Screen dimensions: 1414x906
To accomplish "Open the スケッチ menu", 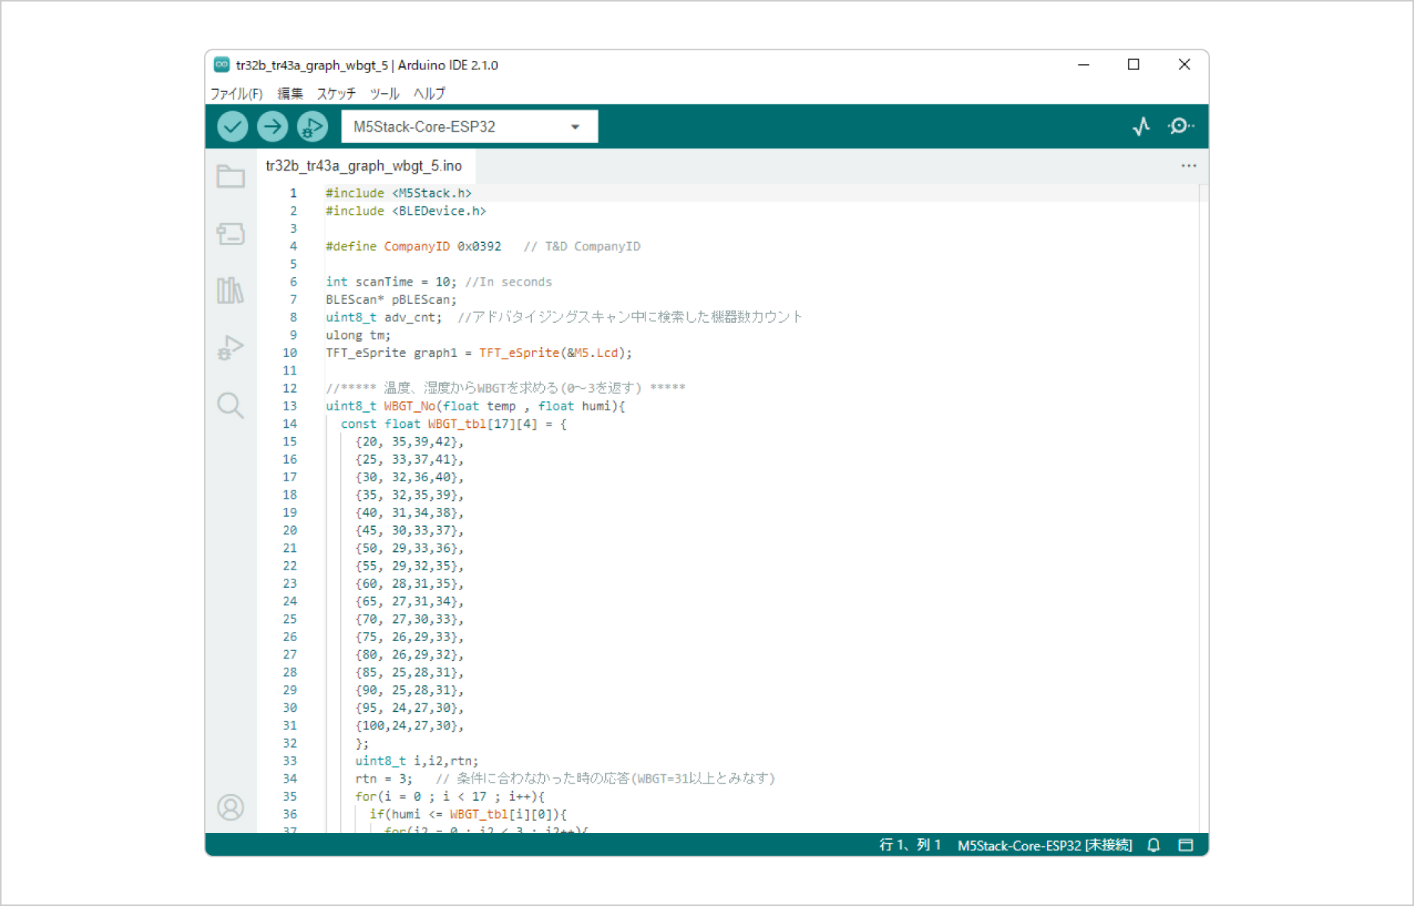I will (336, 94).
